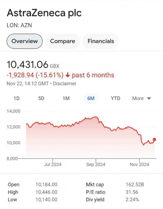
Task: Click the Nov 2024 axis marker
Action: tap(139, 164)
